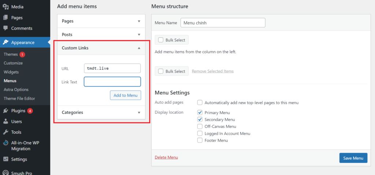375x175 pixels.
Task: Enable automatically add new top-level pages
Action: point(200,103)
